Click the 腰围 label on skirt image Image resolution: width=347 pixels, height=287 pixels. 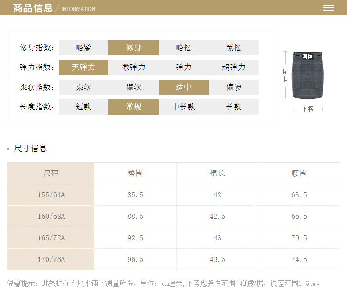tap(307, 57)
